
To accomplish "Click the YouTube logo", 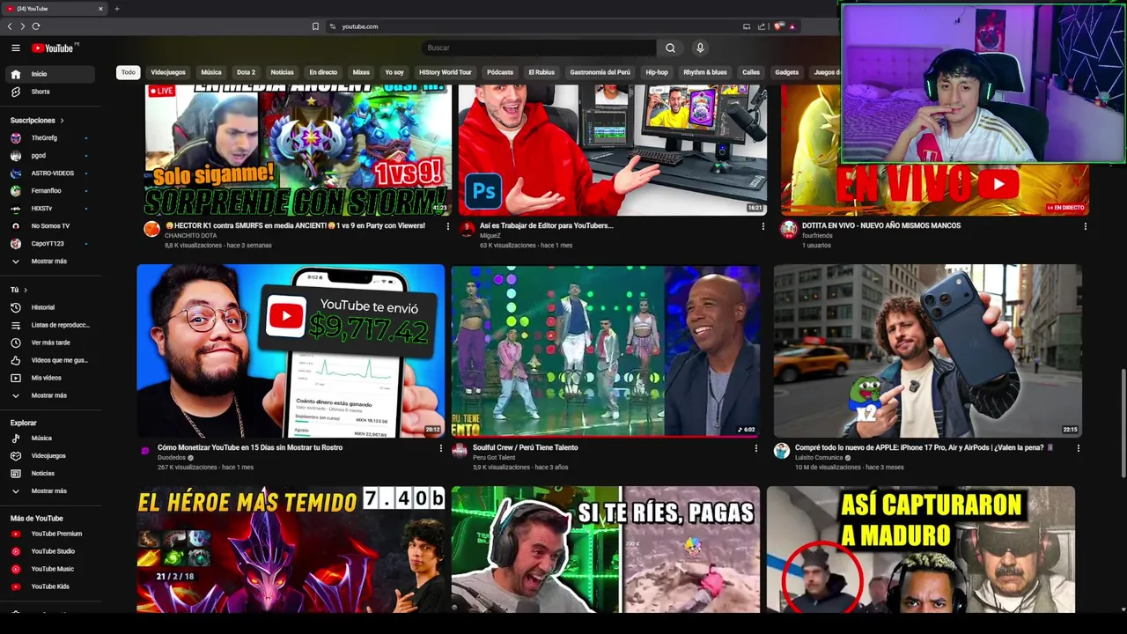I will 55,48.
